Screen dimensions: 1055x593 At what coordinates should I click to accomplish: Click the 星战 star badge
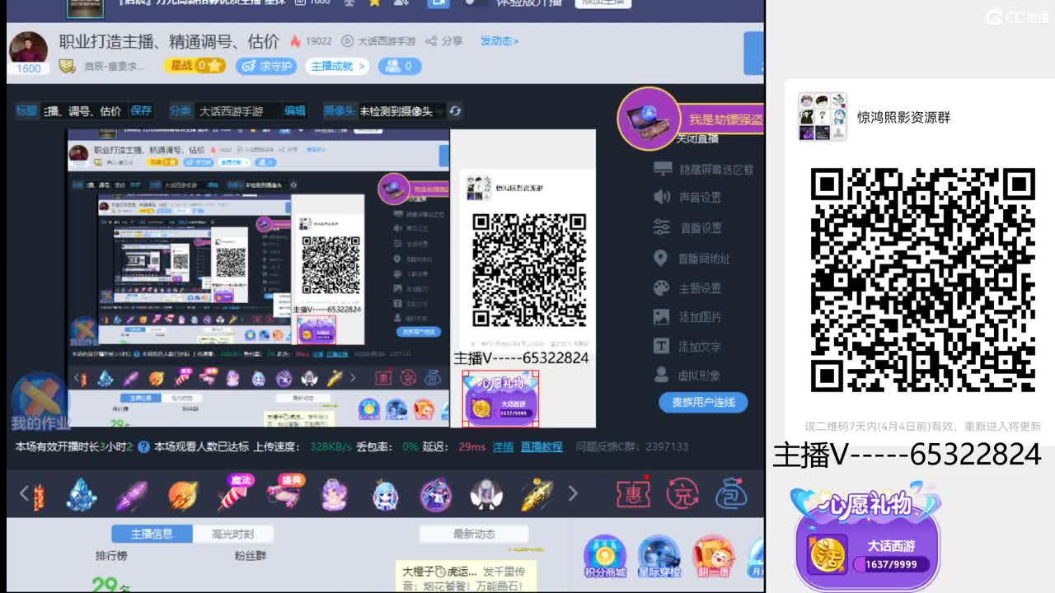click(x=194, y=66)
